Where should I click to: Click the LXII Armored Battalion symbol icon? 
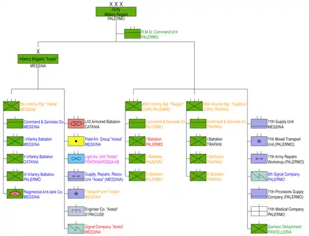click(76, 124)
